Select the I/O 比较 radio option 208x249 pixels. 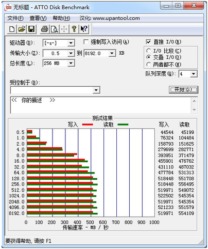148,51
